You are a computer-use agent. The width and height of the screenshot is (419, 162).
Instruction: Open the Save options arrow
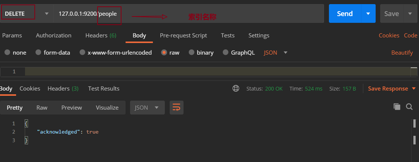[x=410, y=14]
